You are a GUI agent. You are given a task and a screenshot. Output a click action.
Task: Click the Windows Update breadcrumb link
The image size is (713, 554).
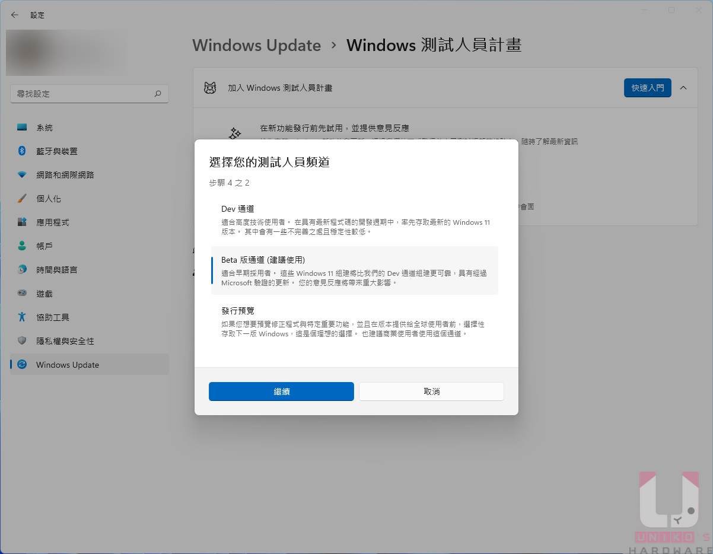[256, 45]
